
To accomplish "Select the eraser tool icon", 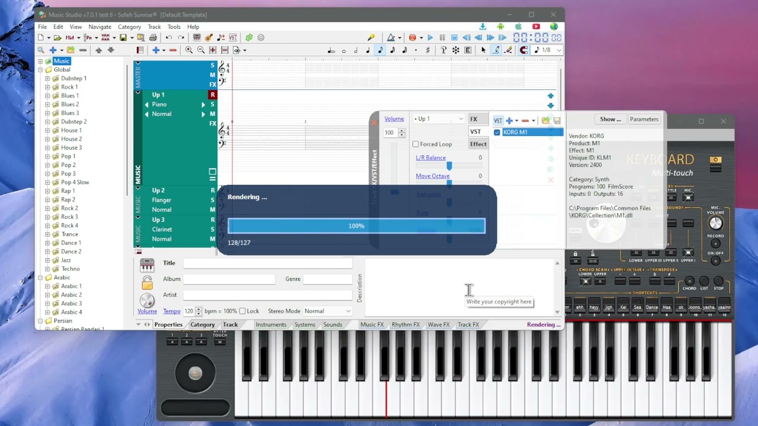I will 509,50.
